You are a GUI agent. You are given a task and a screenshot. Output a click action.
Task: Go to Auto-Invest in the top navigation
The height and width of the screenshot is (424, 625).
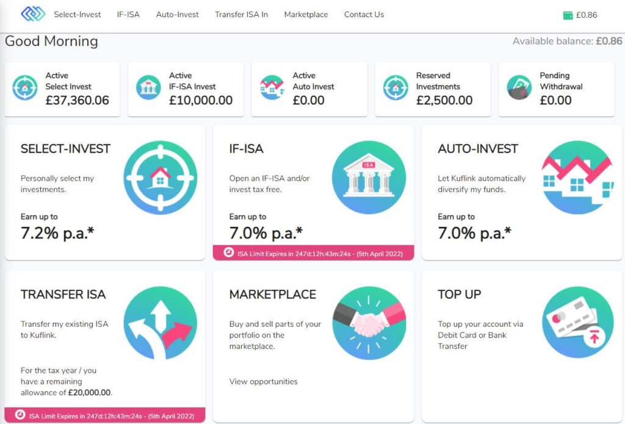pos(178,15)
